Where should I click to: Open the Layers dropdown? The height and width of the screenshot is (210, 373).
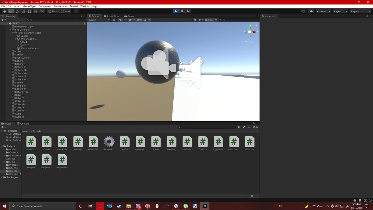point(340,11)
